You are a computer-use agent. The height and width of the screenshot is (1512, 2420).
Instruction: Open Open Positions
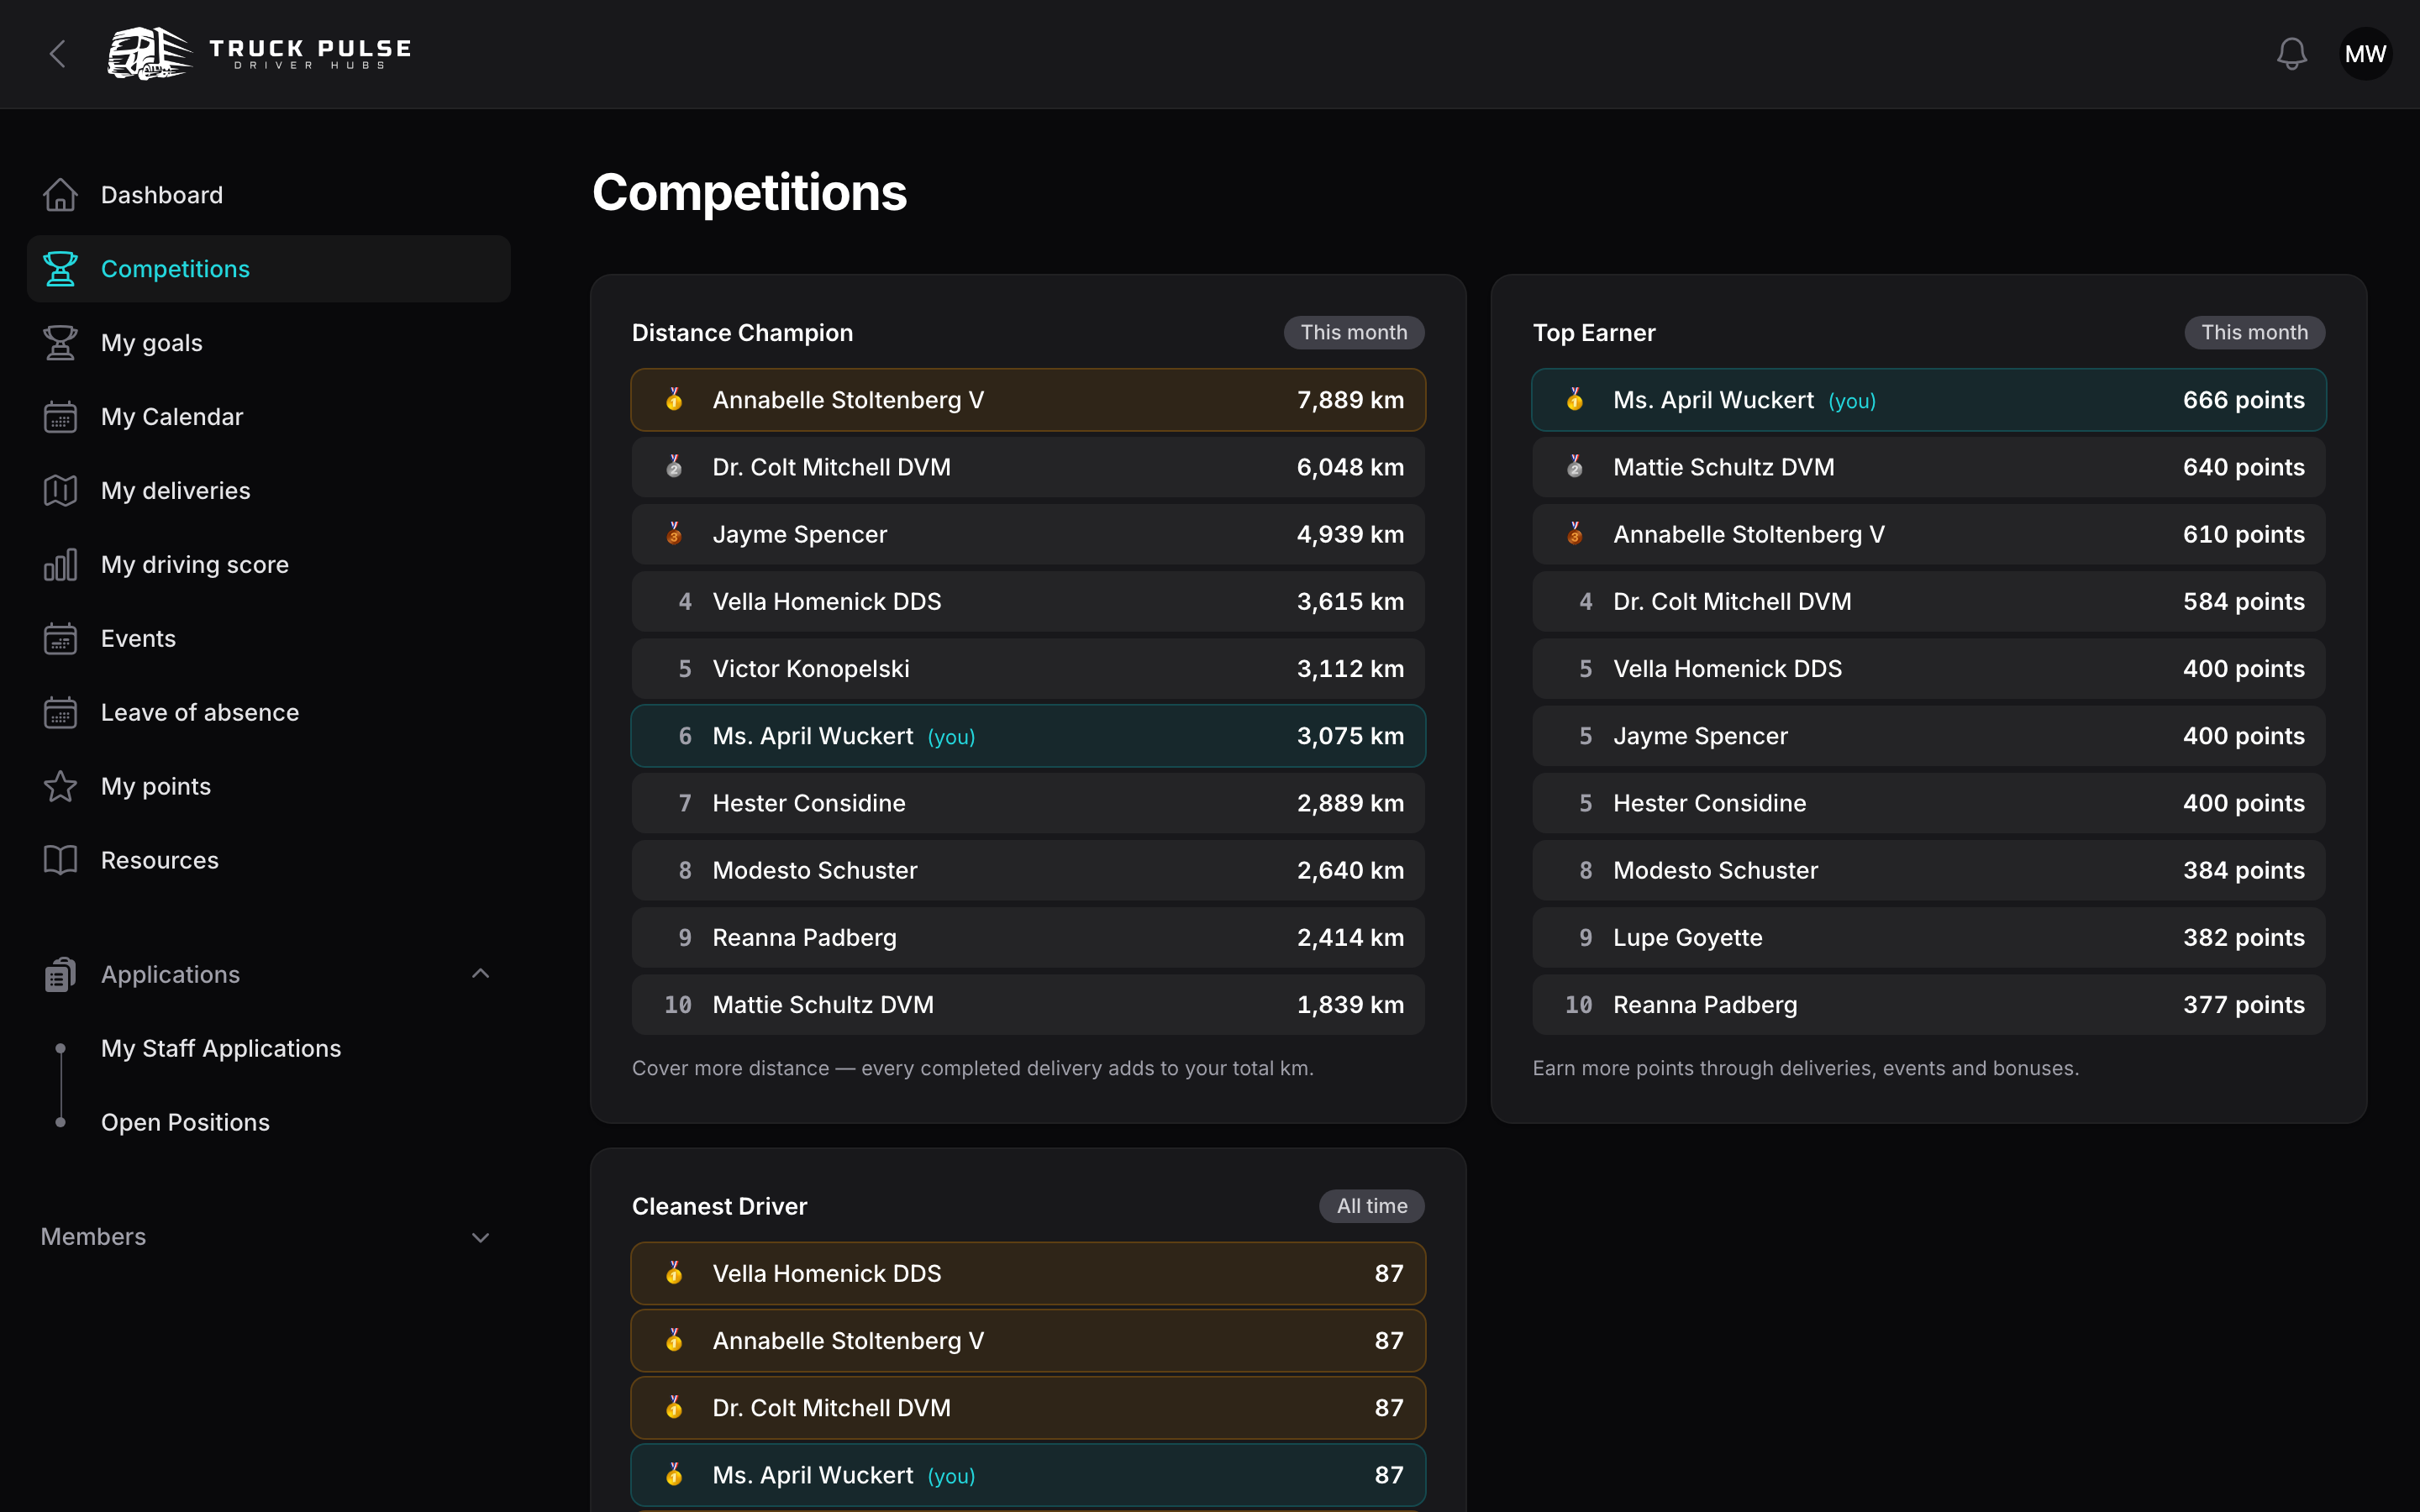point(185,1123)
